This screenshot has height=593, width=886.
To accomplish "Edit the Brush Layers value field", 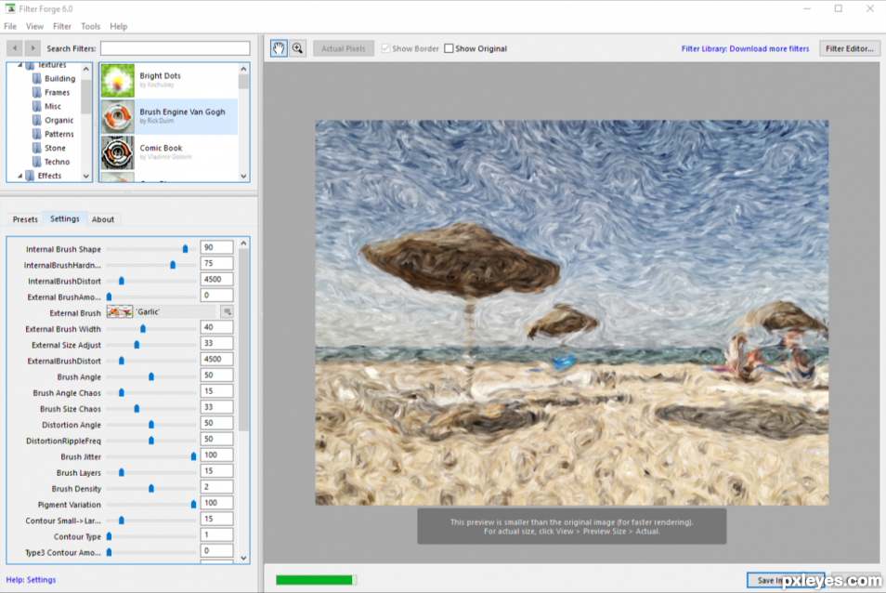I will (x=216, y=471).
